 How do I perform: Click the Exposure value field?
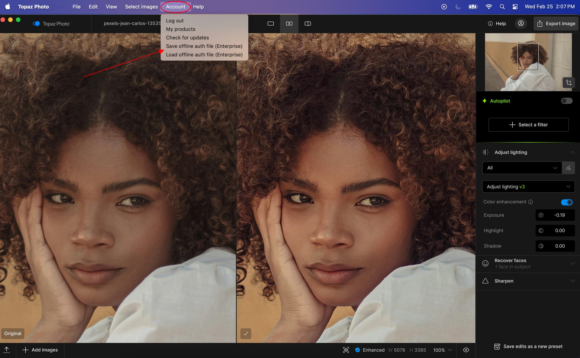pyautogui.click(x=559, y=215)
